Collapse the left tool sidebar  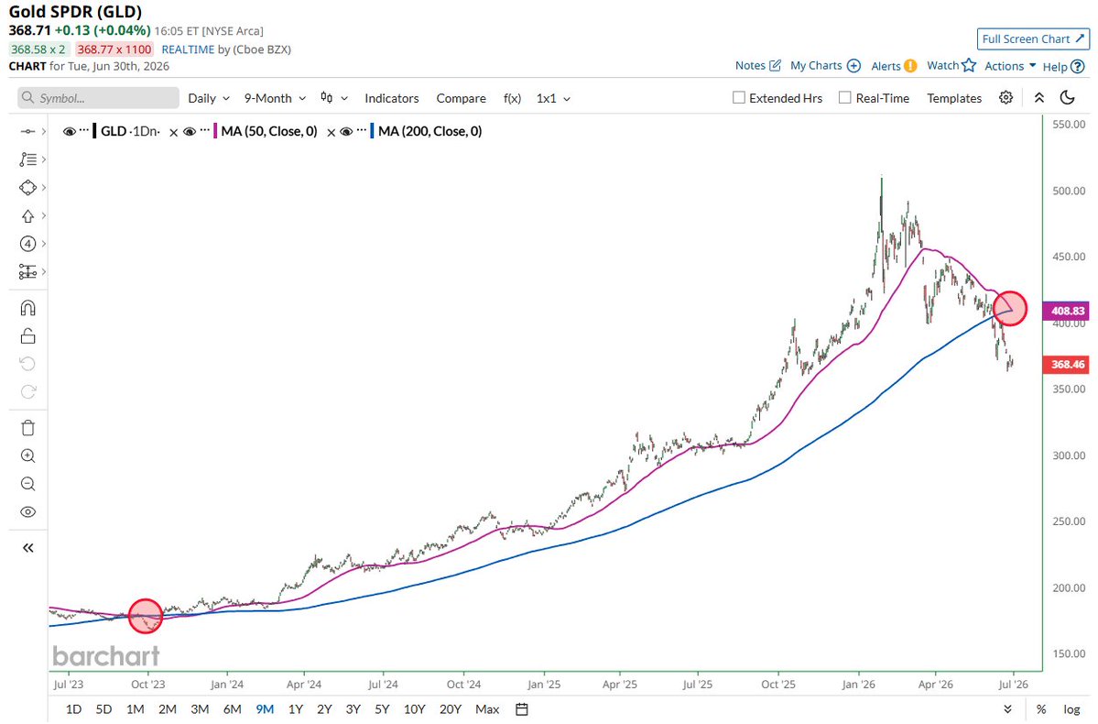pos(27,548)
